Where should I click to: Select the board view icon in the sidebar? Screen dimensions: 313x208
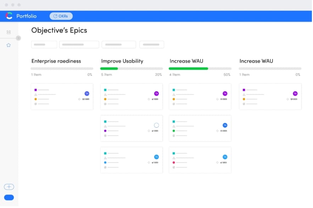[9, 32]
